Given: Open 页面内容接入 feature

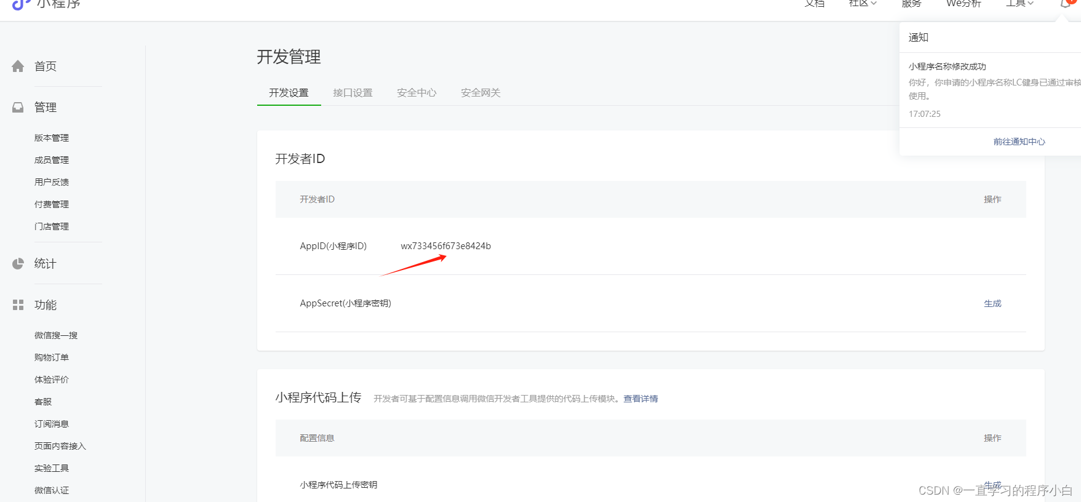Looking at the screenshot, I should coord(60,446).
